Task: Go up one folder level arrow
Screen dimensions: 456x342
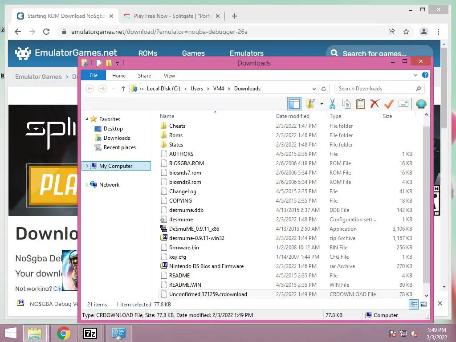Action: point(123,89)
